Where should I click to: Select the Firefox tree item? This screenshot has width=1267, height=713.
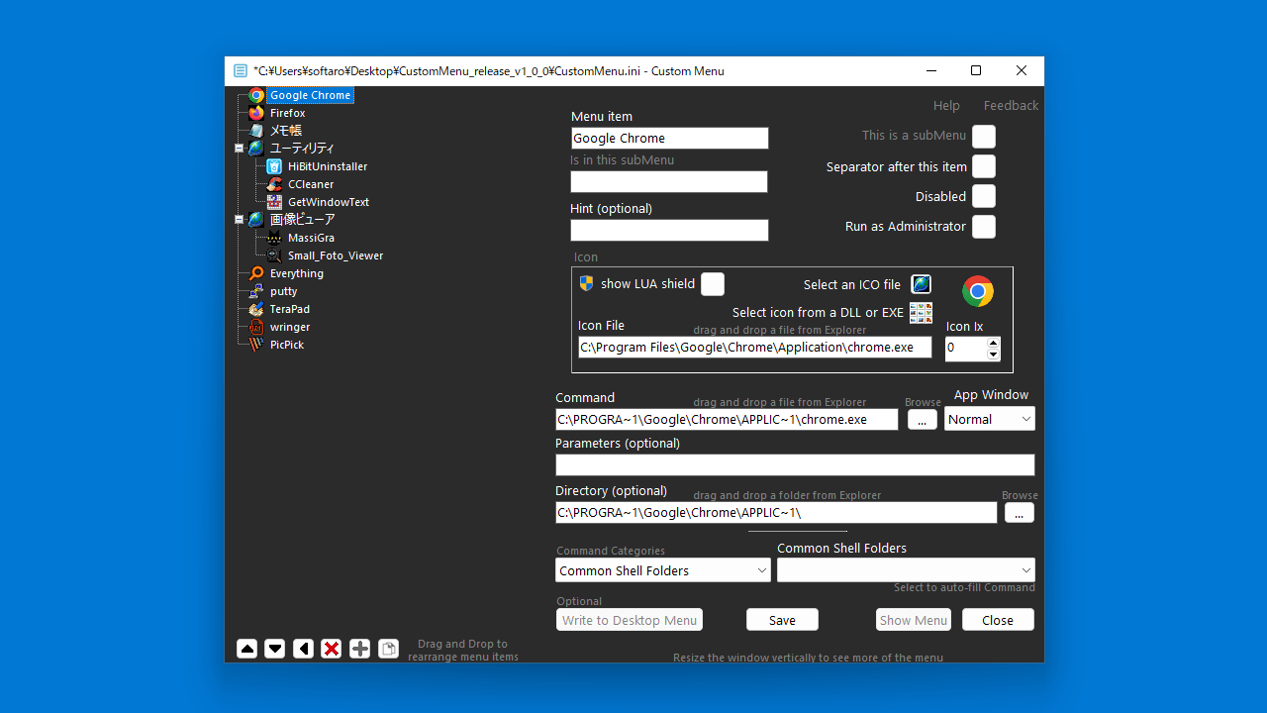click(287, 113)
